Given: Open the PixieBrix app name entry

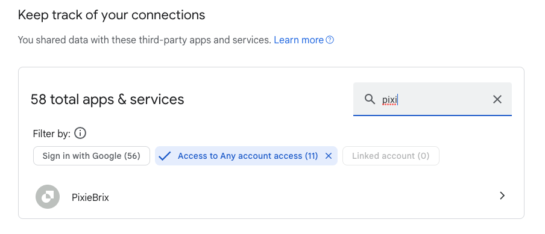Looking at the screenshot, I should 90,197.
